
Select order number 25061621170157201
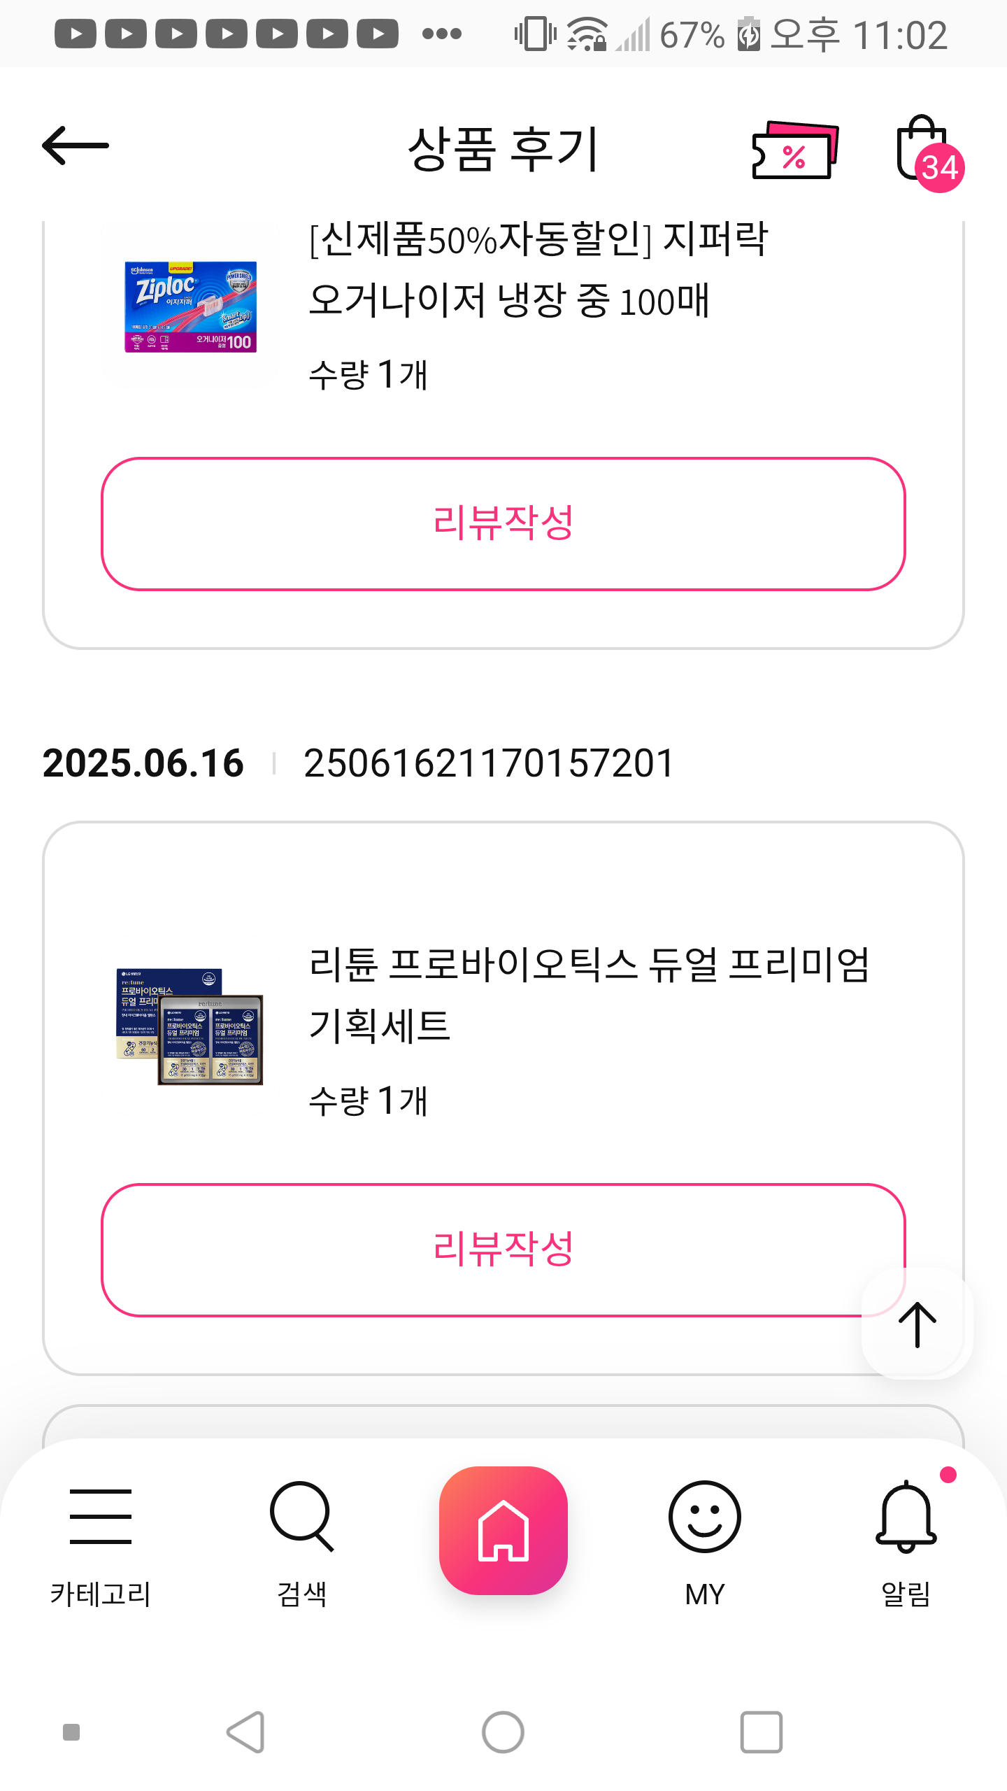pos(488,763)
